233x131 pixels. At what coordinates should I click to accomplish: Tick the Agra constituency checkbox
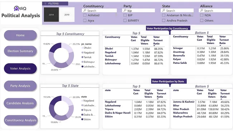click(85, 20)
